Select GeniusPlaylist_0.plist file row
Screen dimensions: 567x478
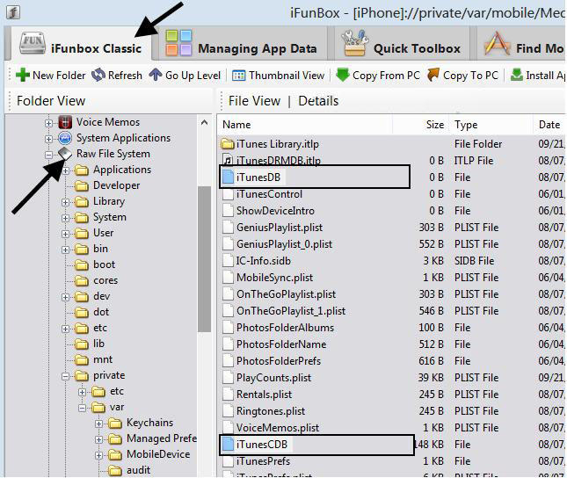pyautogui.click(x=392, y=244)
